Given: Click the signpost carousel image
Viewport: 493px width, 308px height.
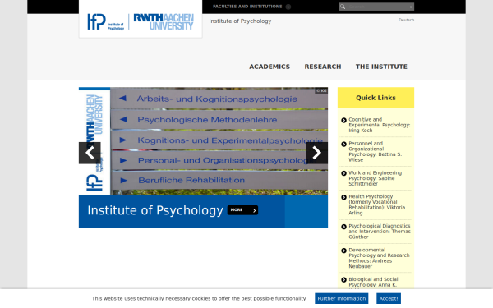Looking at the screenshot, I should pos(203,141).
